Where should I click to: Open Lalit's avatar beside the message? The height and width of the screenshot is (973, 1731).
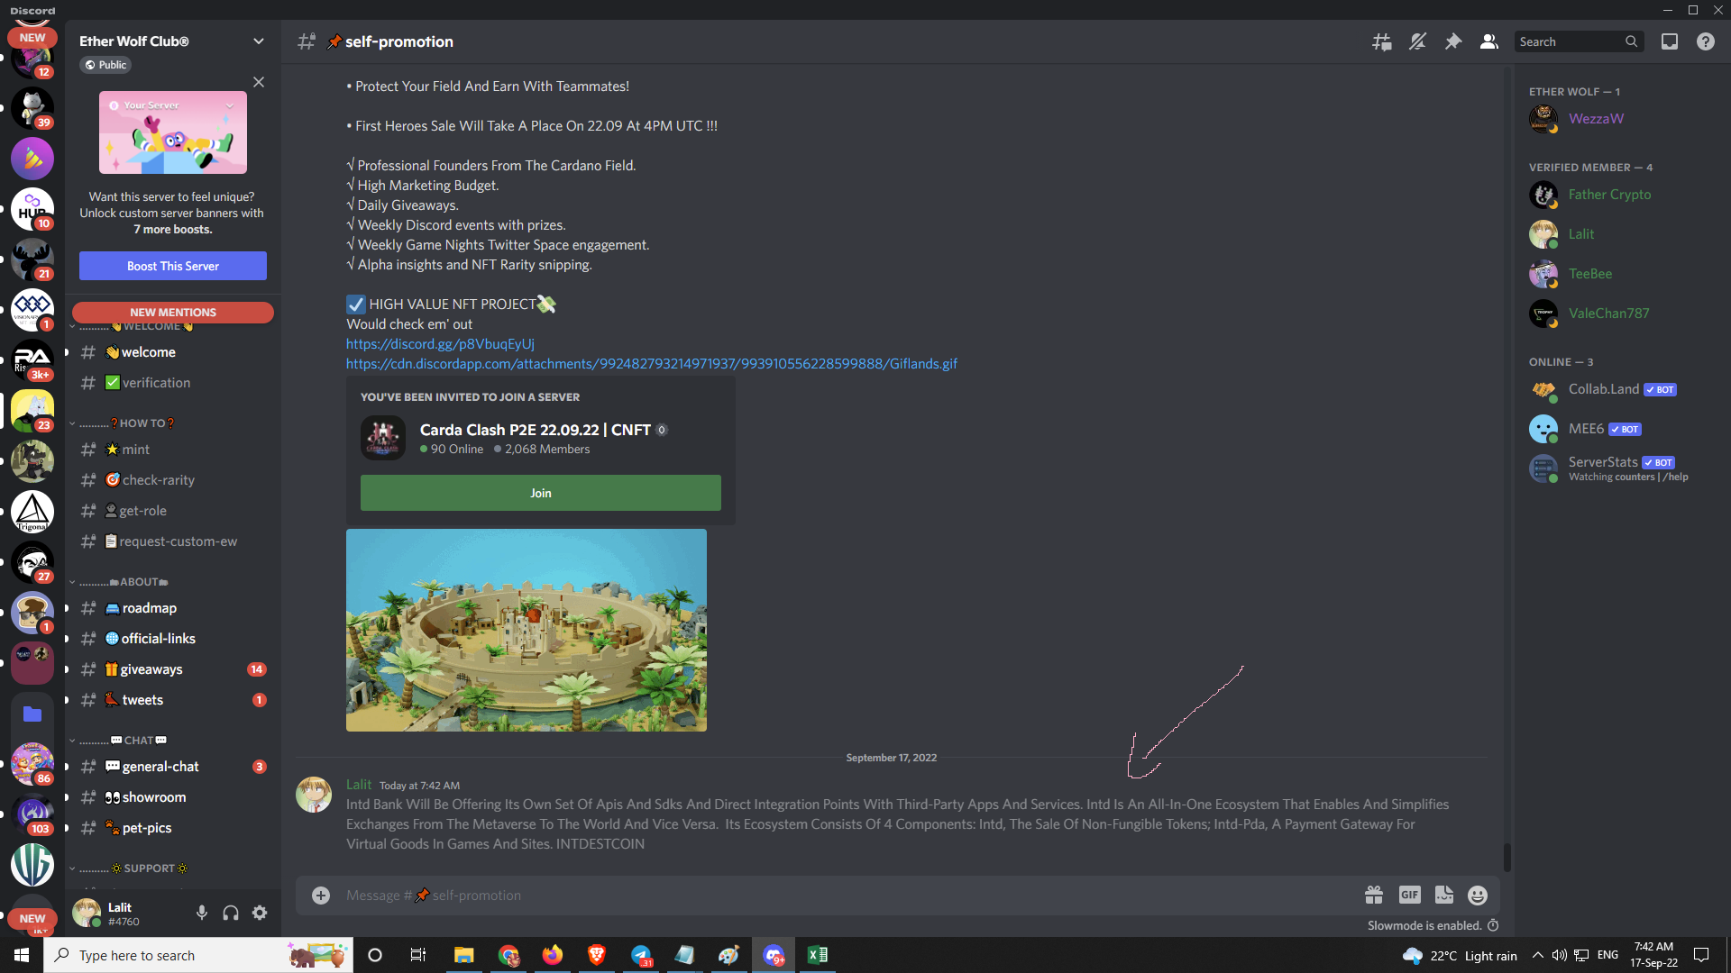tap(314, 795)
